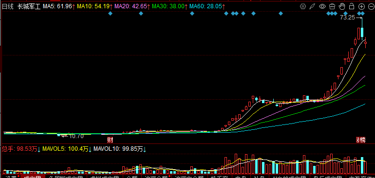375x178 pixels.
Task: Click the stock name 长城军工
Action: [x=29, y=6]
